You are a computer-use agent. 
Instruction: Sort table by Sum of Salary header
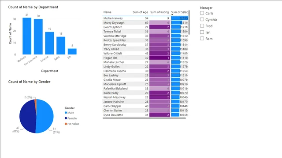point(180,12)
